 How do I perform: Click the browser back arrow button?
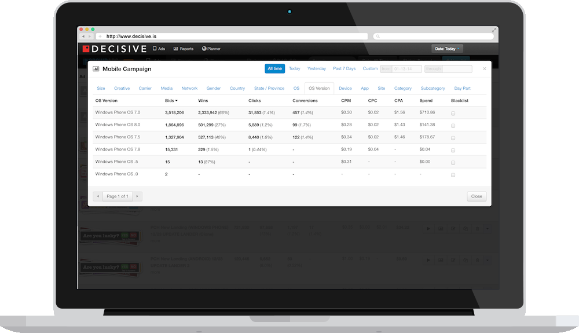[83, 36]
